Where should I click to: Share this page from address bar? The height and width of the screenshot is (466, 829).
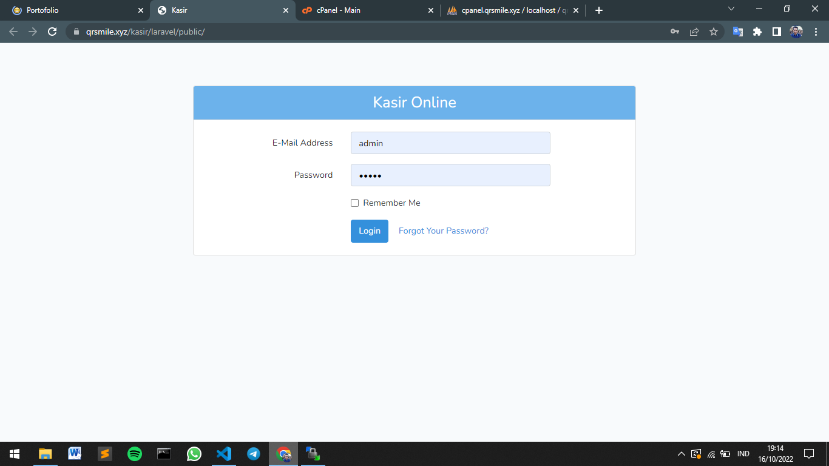(x=694, y=32)
